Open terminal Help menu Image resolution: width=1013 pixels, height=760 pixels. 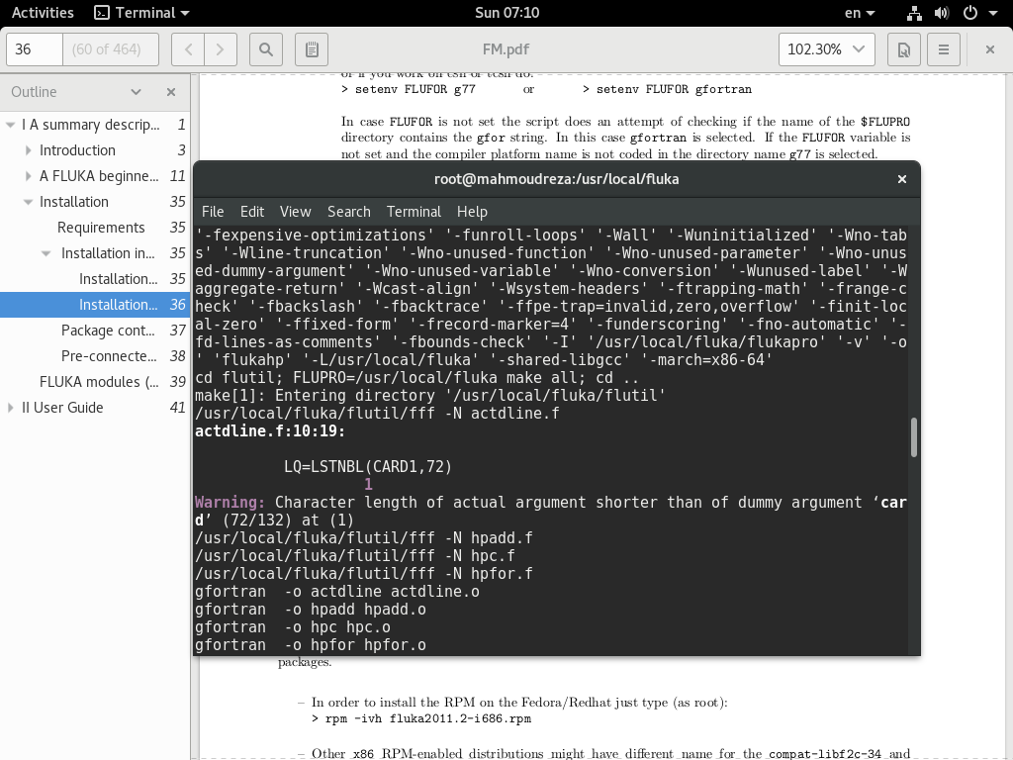tap(472, 212)
